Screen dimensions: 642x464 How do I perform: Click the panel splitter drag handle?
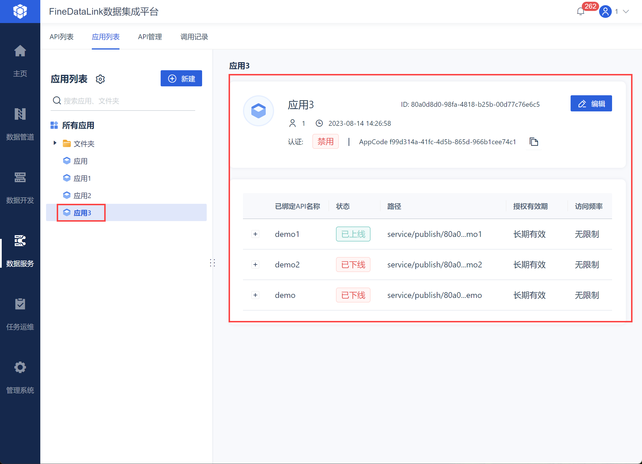pyautogui.click(x=212, y=263)
